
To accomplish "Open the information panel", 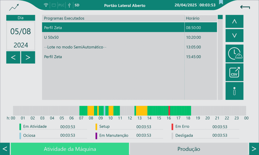I will click(x=234, y=91).
